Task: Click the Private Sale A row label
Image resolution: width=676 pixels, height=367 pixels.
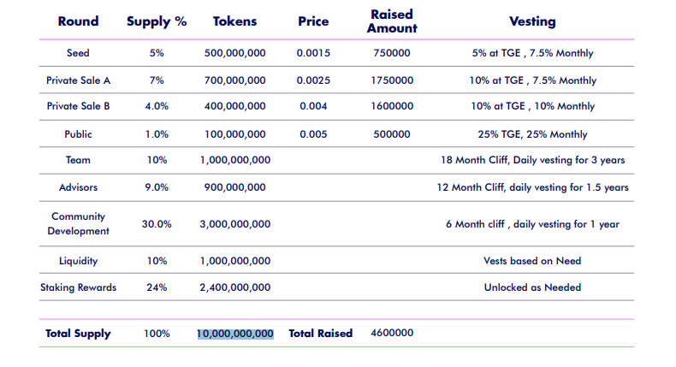Action: click(78, 80)
